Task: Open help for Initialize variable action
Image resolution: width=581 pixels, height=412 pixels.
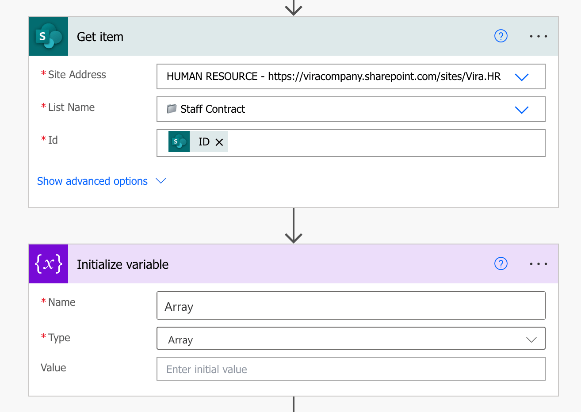Action: pyautogui.click(x=501, y=264)
